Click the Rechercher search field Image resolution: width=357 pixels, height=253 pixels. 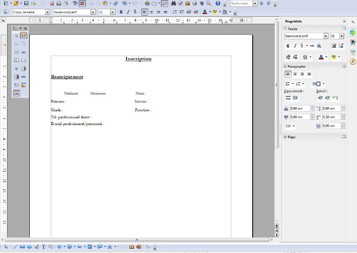(x=241, y=3)
